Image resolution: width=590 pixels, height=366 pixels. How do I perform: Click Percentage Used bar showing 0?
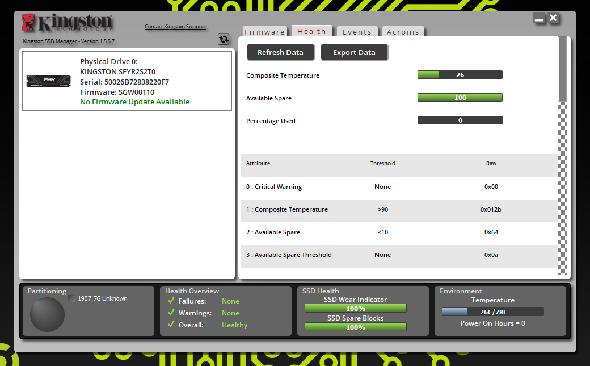(x=460, y=120)
